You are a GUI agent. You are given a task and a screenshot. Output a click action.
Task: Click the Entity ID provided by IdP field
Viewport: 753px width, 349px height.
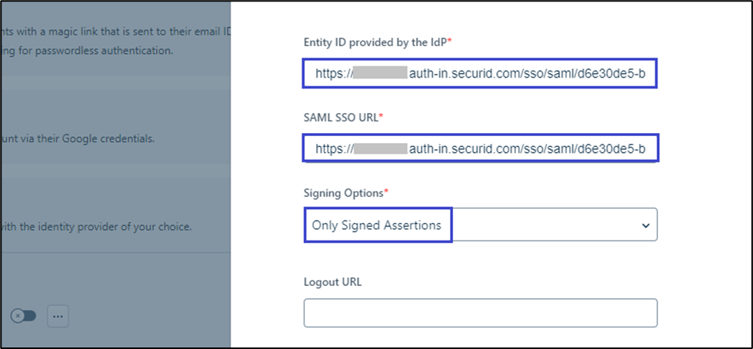click(481, 74)
